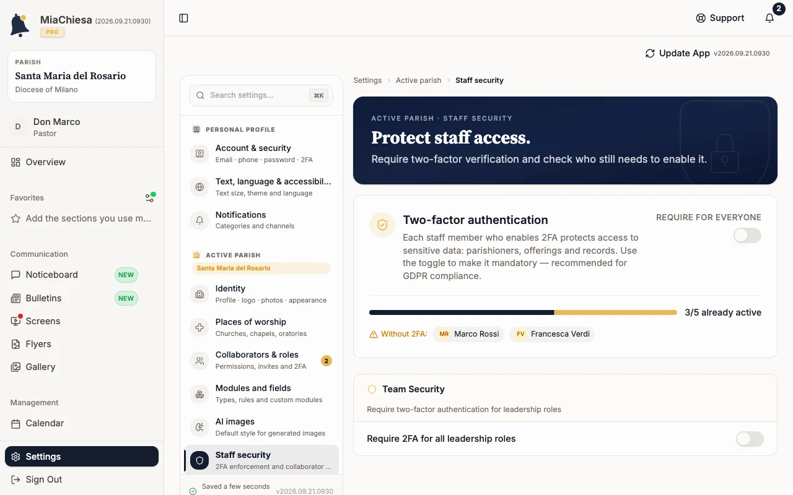Viewport: 793px width, 495px height.
Task: Open Collaborators & roles settings section
Action: pos(261,360)
